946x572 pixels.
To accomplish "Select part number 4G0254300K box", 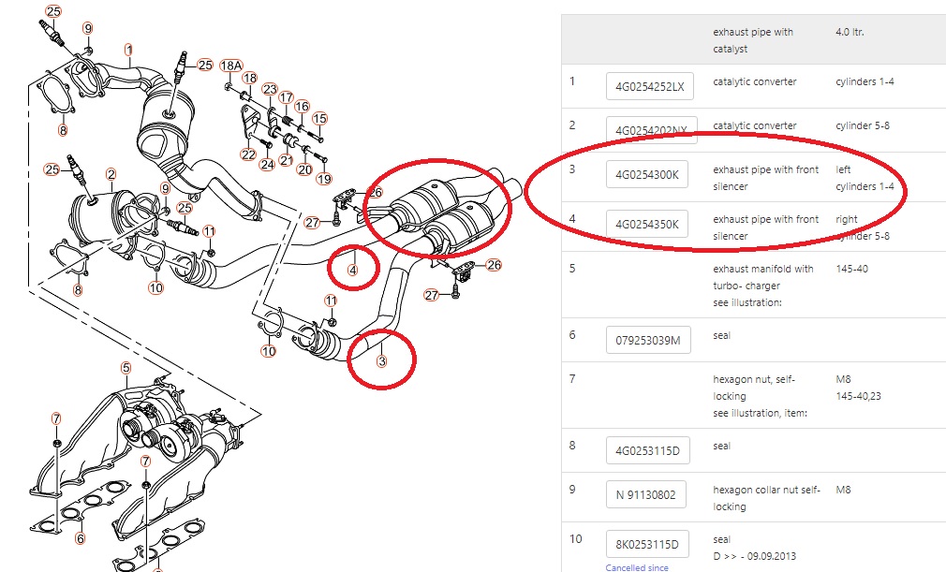I will pos(647,174).
